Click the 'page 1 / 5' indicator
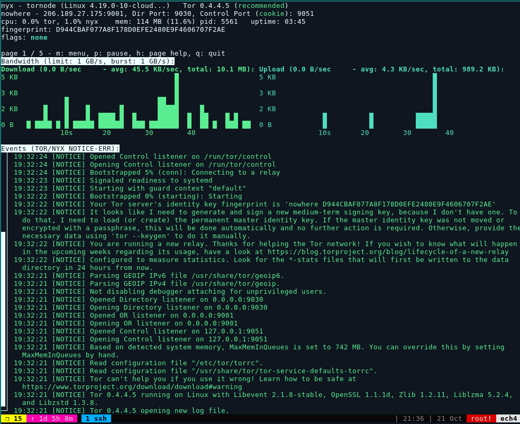Image resolution: width=520 pixels, height=424 pixels. click(x=22, y=53)
